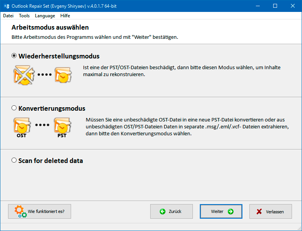Screen dimensions: 302x231
Task: Click the red X icon on Verlassen
Action: tap(259, 212)
